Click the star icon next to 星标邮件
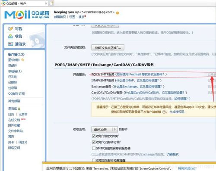 coord(22,59)
